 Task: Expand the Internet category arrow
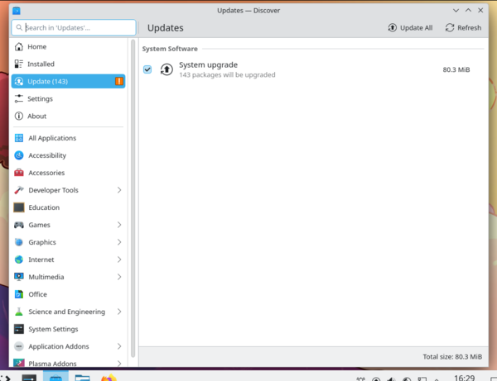[x=119, y=260]
